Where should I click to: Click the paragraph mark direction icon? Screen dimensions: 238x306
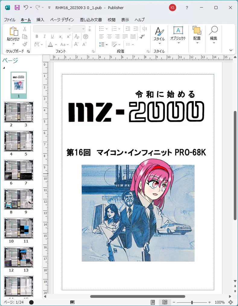click(142, 37)
